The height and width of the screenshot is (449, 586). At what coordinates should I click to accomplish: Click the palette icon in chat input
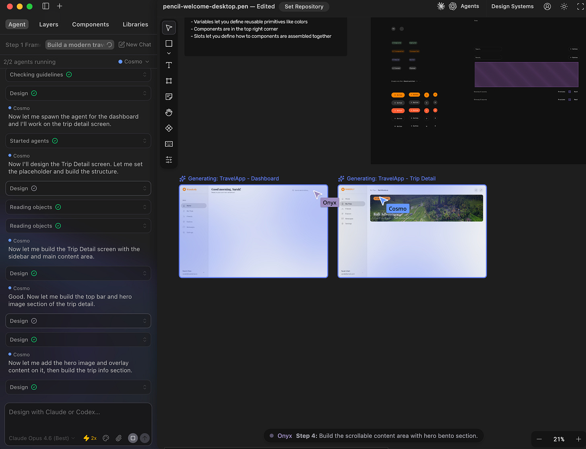tap(106, 438)
